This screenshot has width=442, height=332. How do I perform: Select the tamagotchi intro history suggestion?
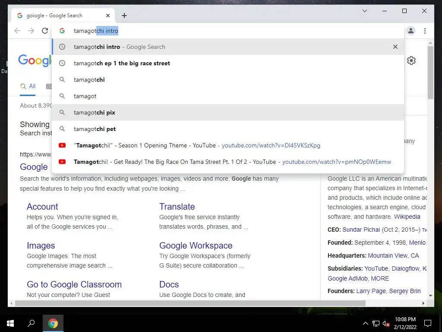coord(228,47)
